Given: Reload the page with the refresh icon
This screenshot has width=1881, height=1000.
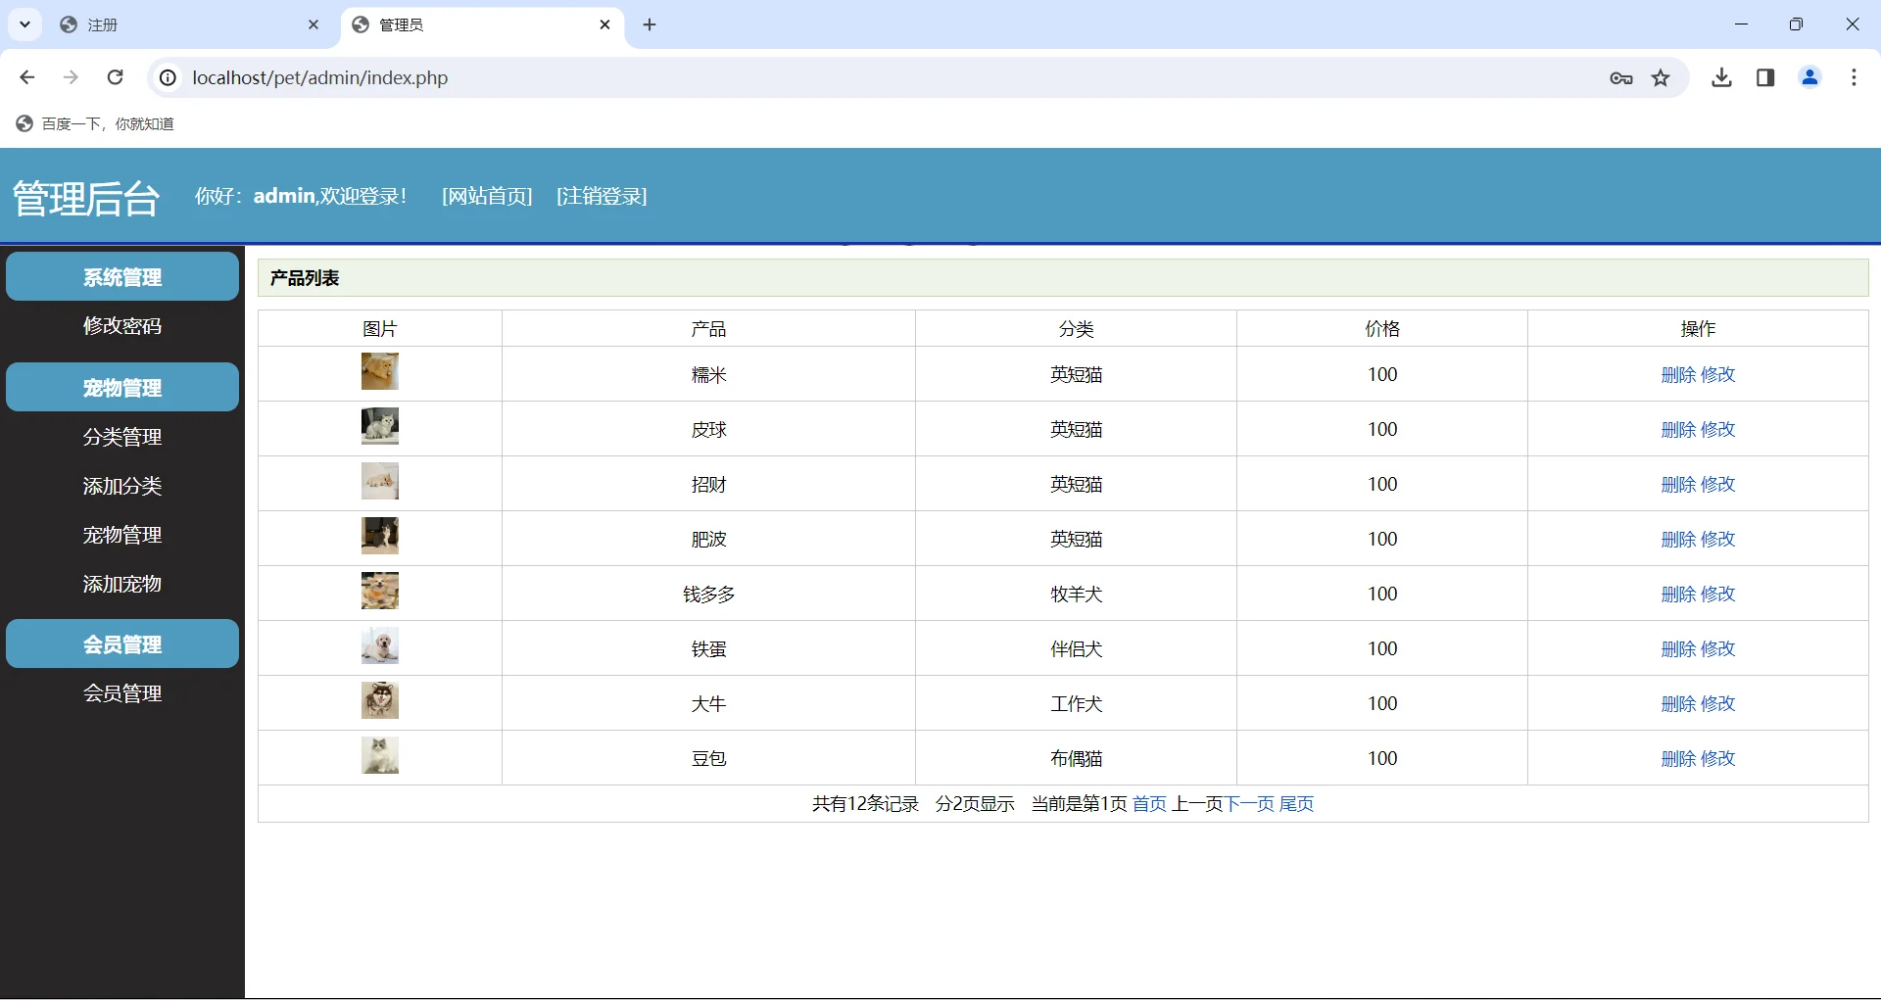Looking at the screenshot, I should pos(115,77).
